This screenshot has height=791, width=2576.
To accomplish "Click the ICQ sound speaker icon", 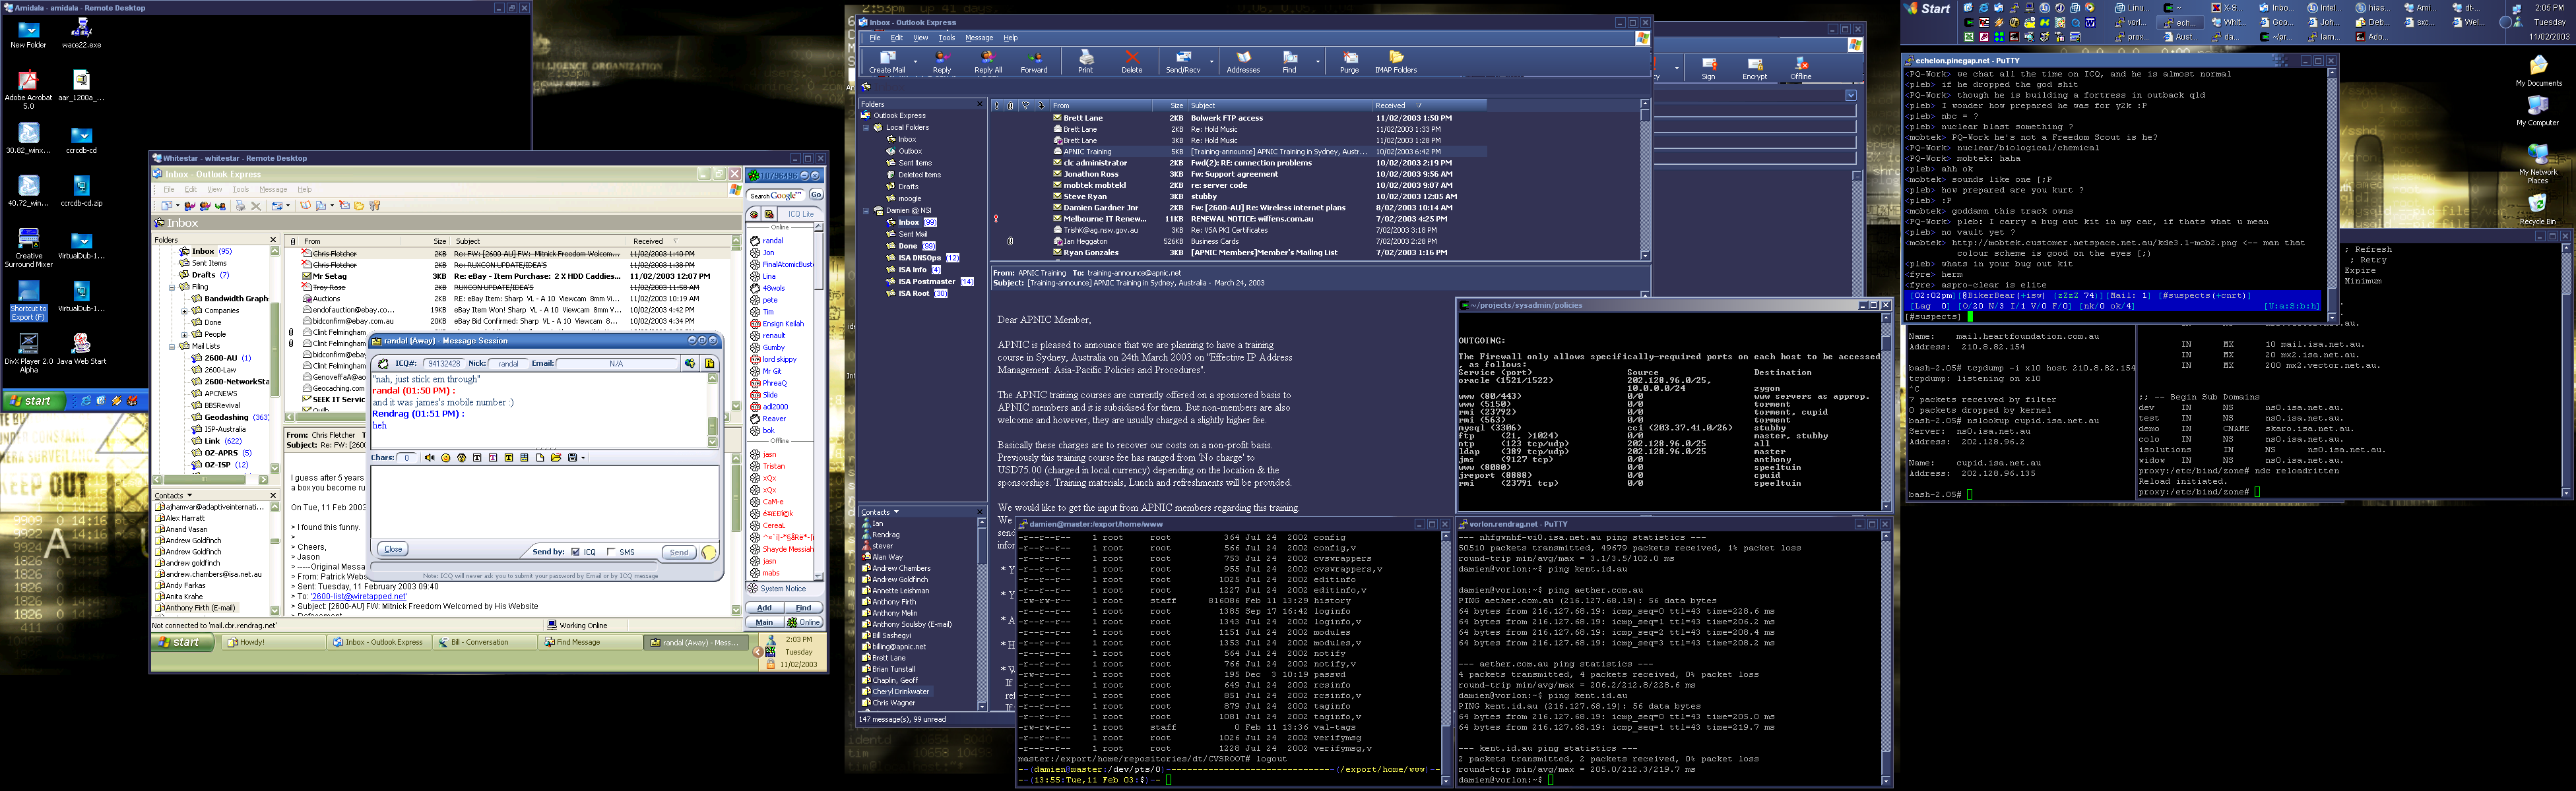I will (430, 458).
